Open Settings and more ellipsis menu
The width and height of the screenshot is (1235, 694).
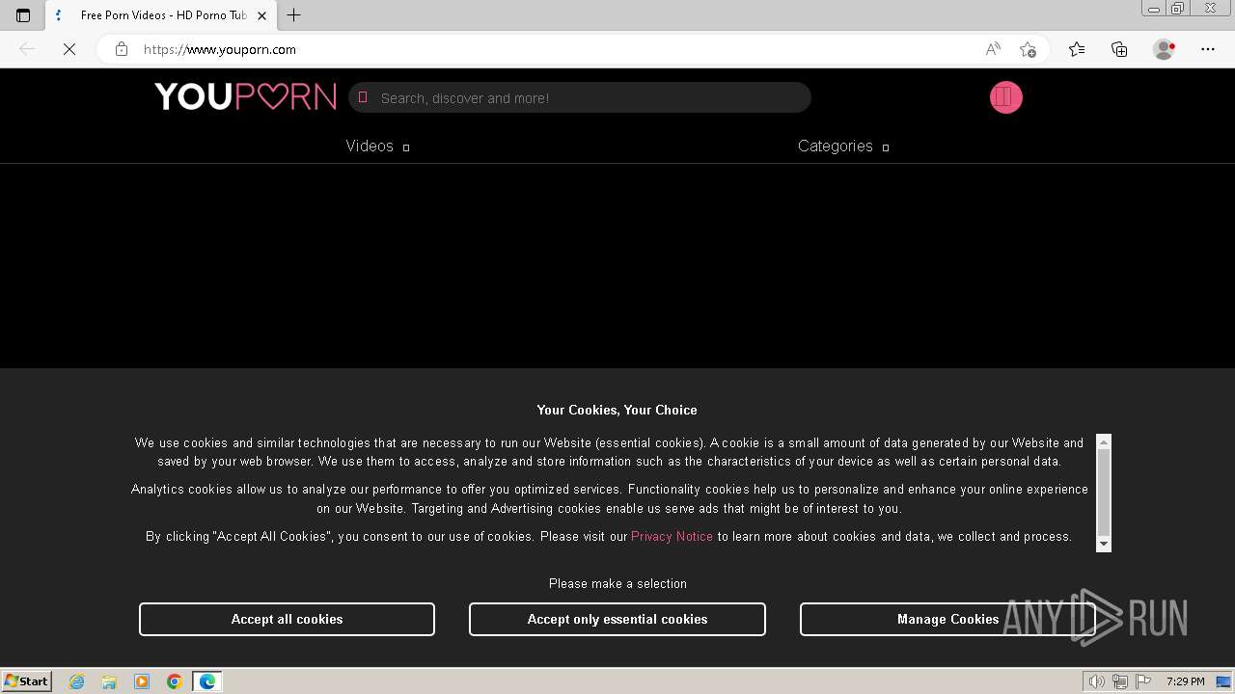pyautogui.click(x=1208, y=49)
